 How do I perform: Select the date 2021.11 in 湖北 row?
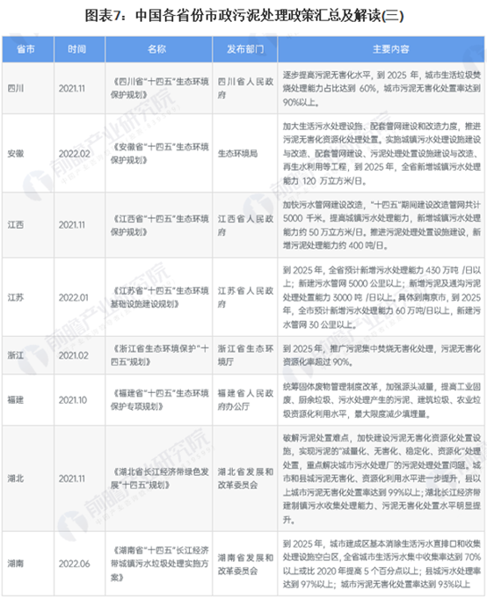[72, 478]
